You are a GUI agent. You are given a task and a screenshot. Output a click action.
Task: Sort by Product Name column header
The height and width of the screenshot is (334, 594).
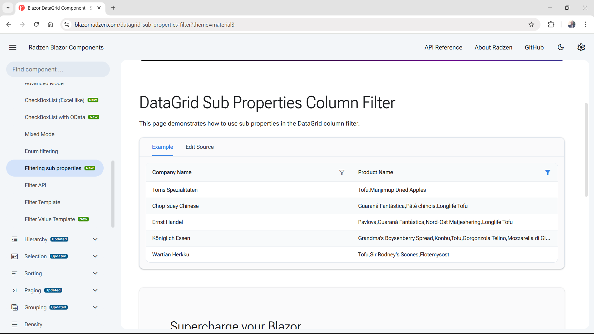click(376, 172)
